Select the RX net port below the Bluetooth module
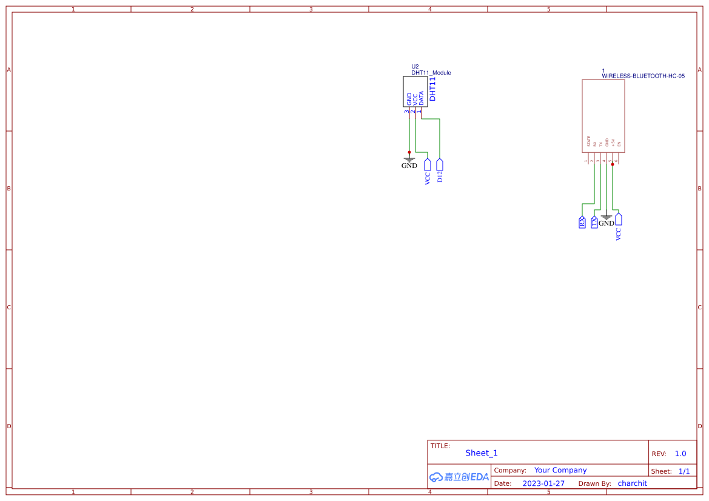 [x=582, y=221]
